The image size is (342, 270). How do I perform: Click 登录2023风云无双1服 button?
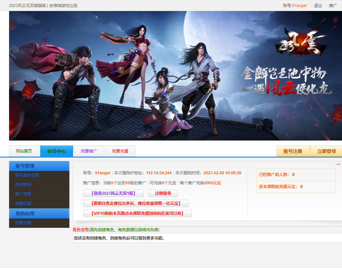[113, 193]
